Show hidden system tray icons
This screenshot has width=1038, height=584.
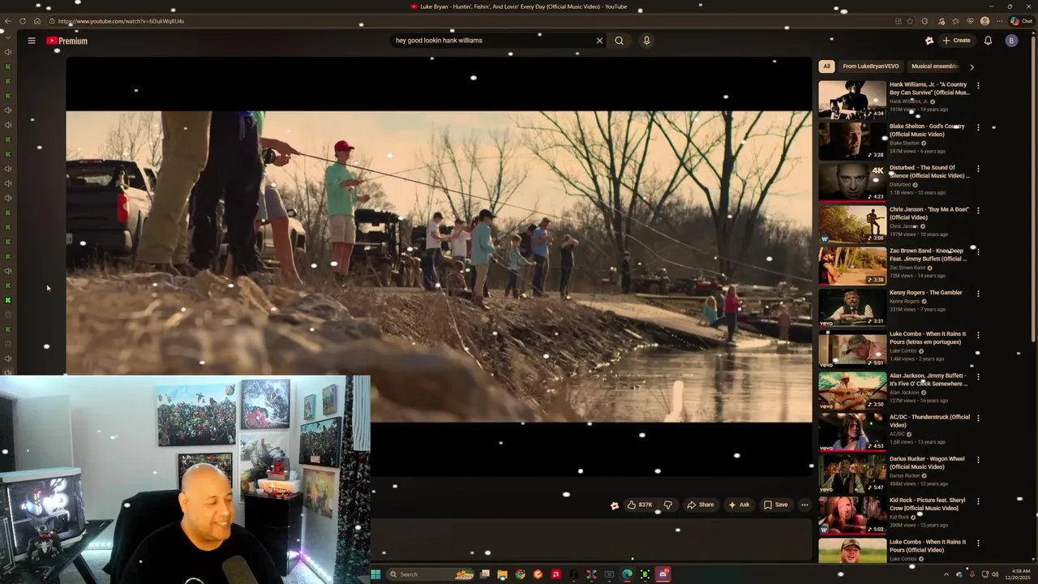tap(947, 574)
